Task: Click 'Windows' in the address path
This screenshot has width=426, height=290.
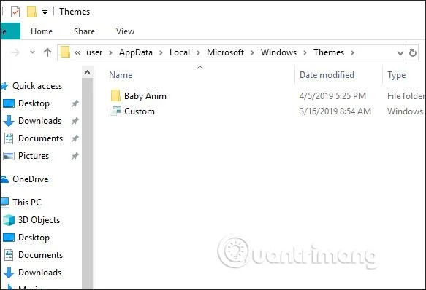Action: pyautogui.click(x=278, y=52)
